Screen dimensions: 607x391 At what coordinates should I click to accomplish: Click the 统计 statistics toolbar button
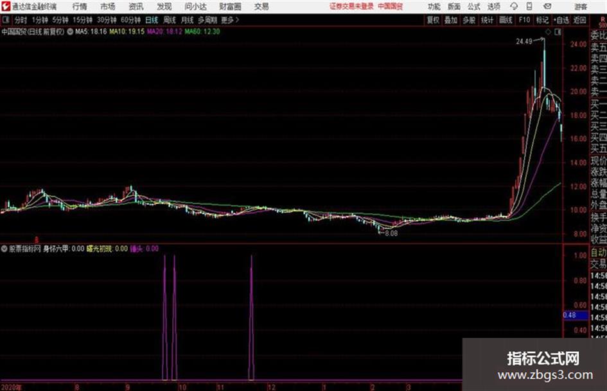click(488, 20)
